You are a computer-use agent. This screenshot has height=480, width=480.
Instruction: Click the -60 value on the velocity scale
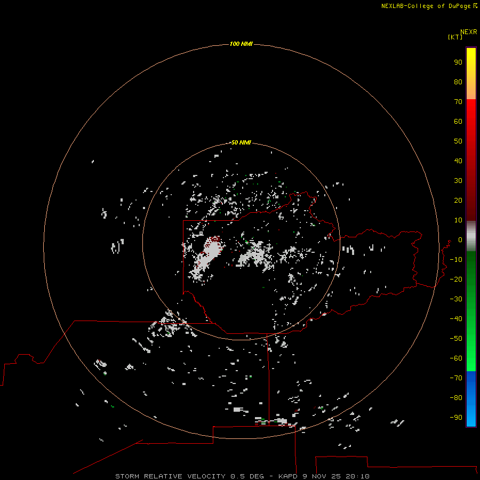coord(456,358)
